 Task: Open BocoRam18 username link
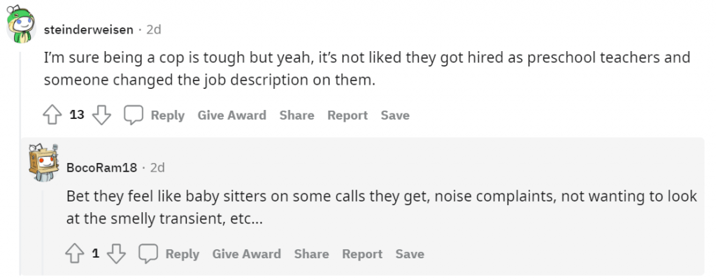click(x=101, y=168)
